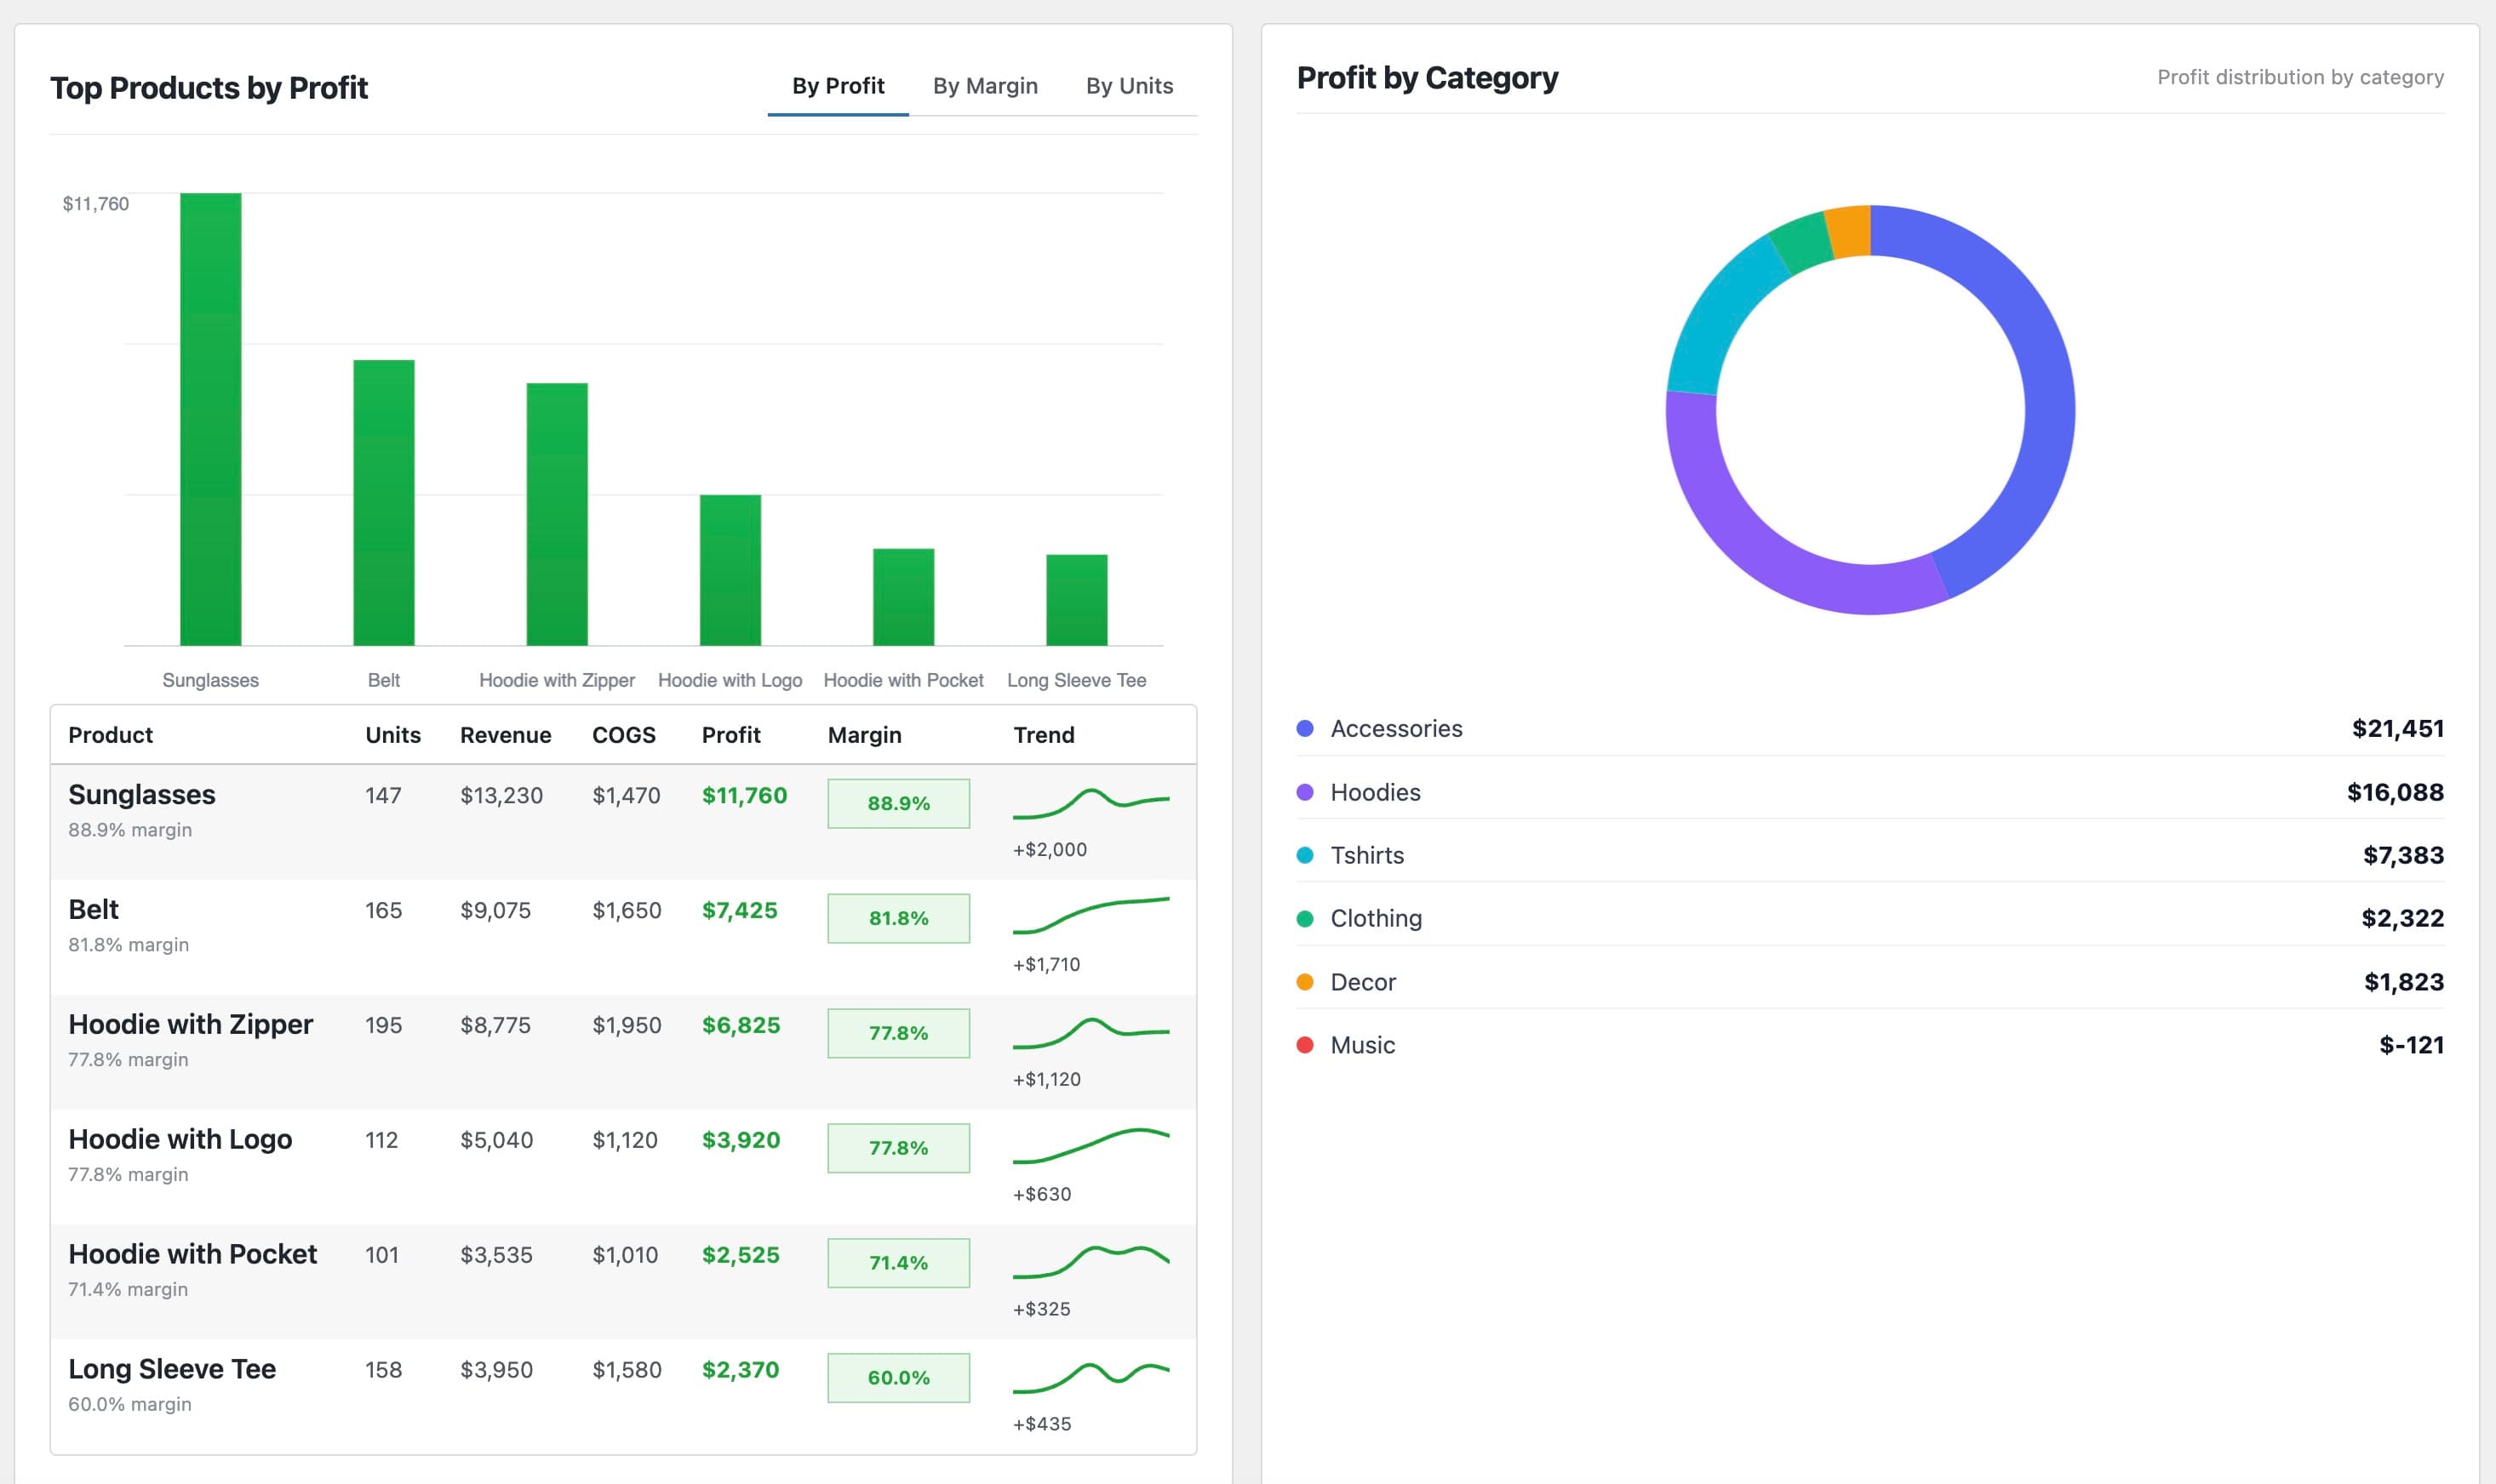Click the Sunglasses product name in table
This screenshot has height=1484, width=2496.
point(141,795)
